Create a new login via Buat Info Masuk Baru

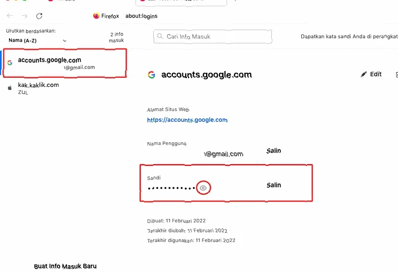click(65, 266)
